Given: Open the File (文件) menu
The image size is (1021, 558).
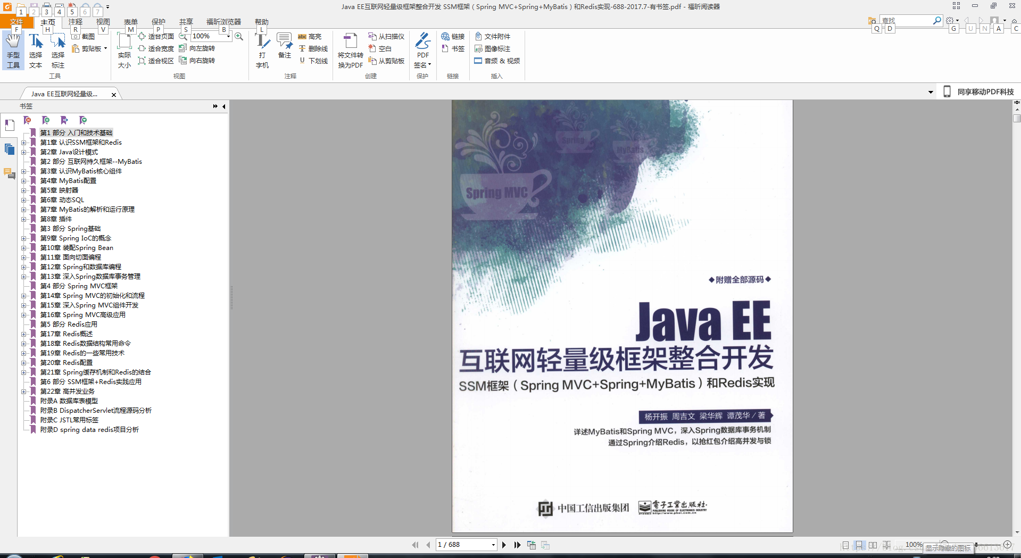Looking at the screenshot, I should [16, 22].
